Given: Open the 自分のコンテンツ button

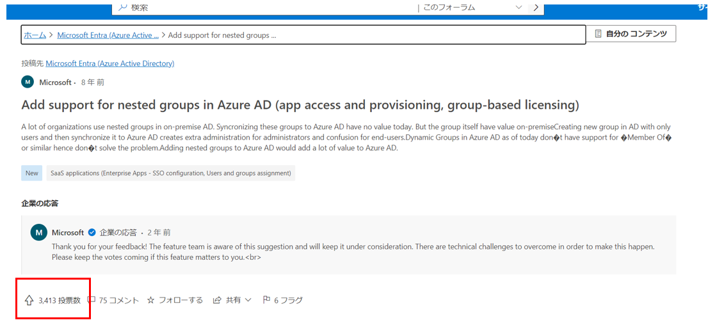Looking at the screenshot, I should tap(631, 34).
